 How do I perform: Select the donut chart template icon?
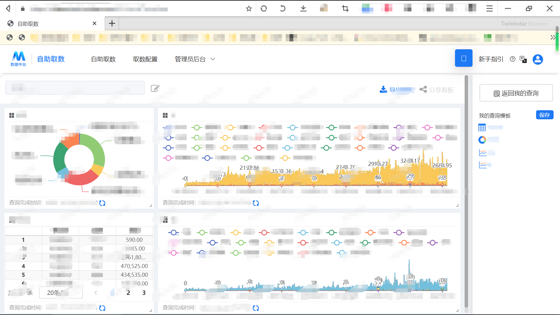[482, 140]
